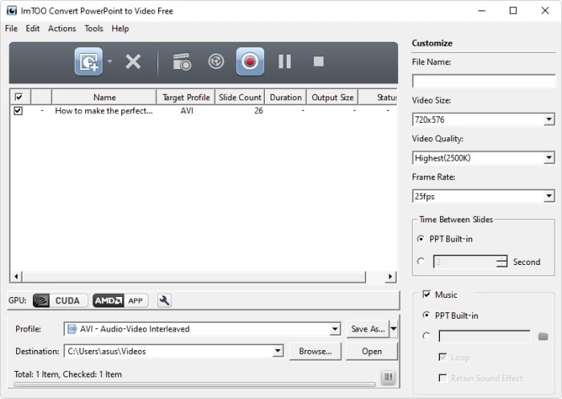Open the dropdown arrow beside Add file
The image size is (562, 399).
[x=110, y=61]
